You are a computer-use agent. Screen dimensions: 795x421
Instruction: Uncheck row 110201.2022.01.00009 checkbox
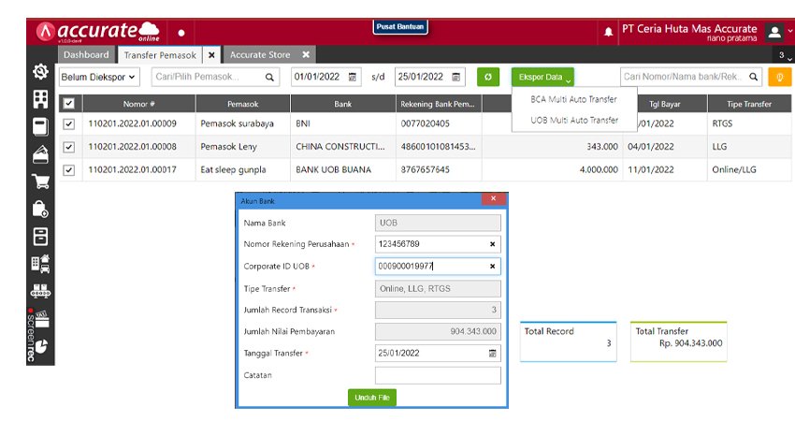coord(68,123)
